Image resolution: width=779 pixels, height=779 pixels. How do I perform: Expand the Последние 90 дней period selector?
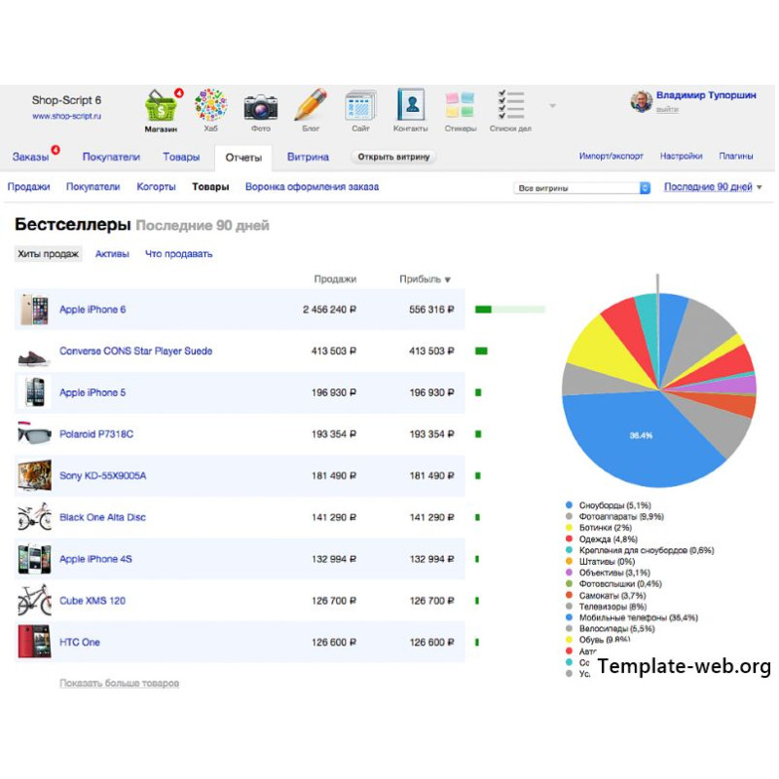click(x=713, y=187)
